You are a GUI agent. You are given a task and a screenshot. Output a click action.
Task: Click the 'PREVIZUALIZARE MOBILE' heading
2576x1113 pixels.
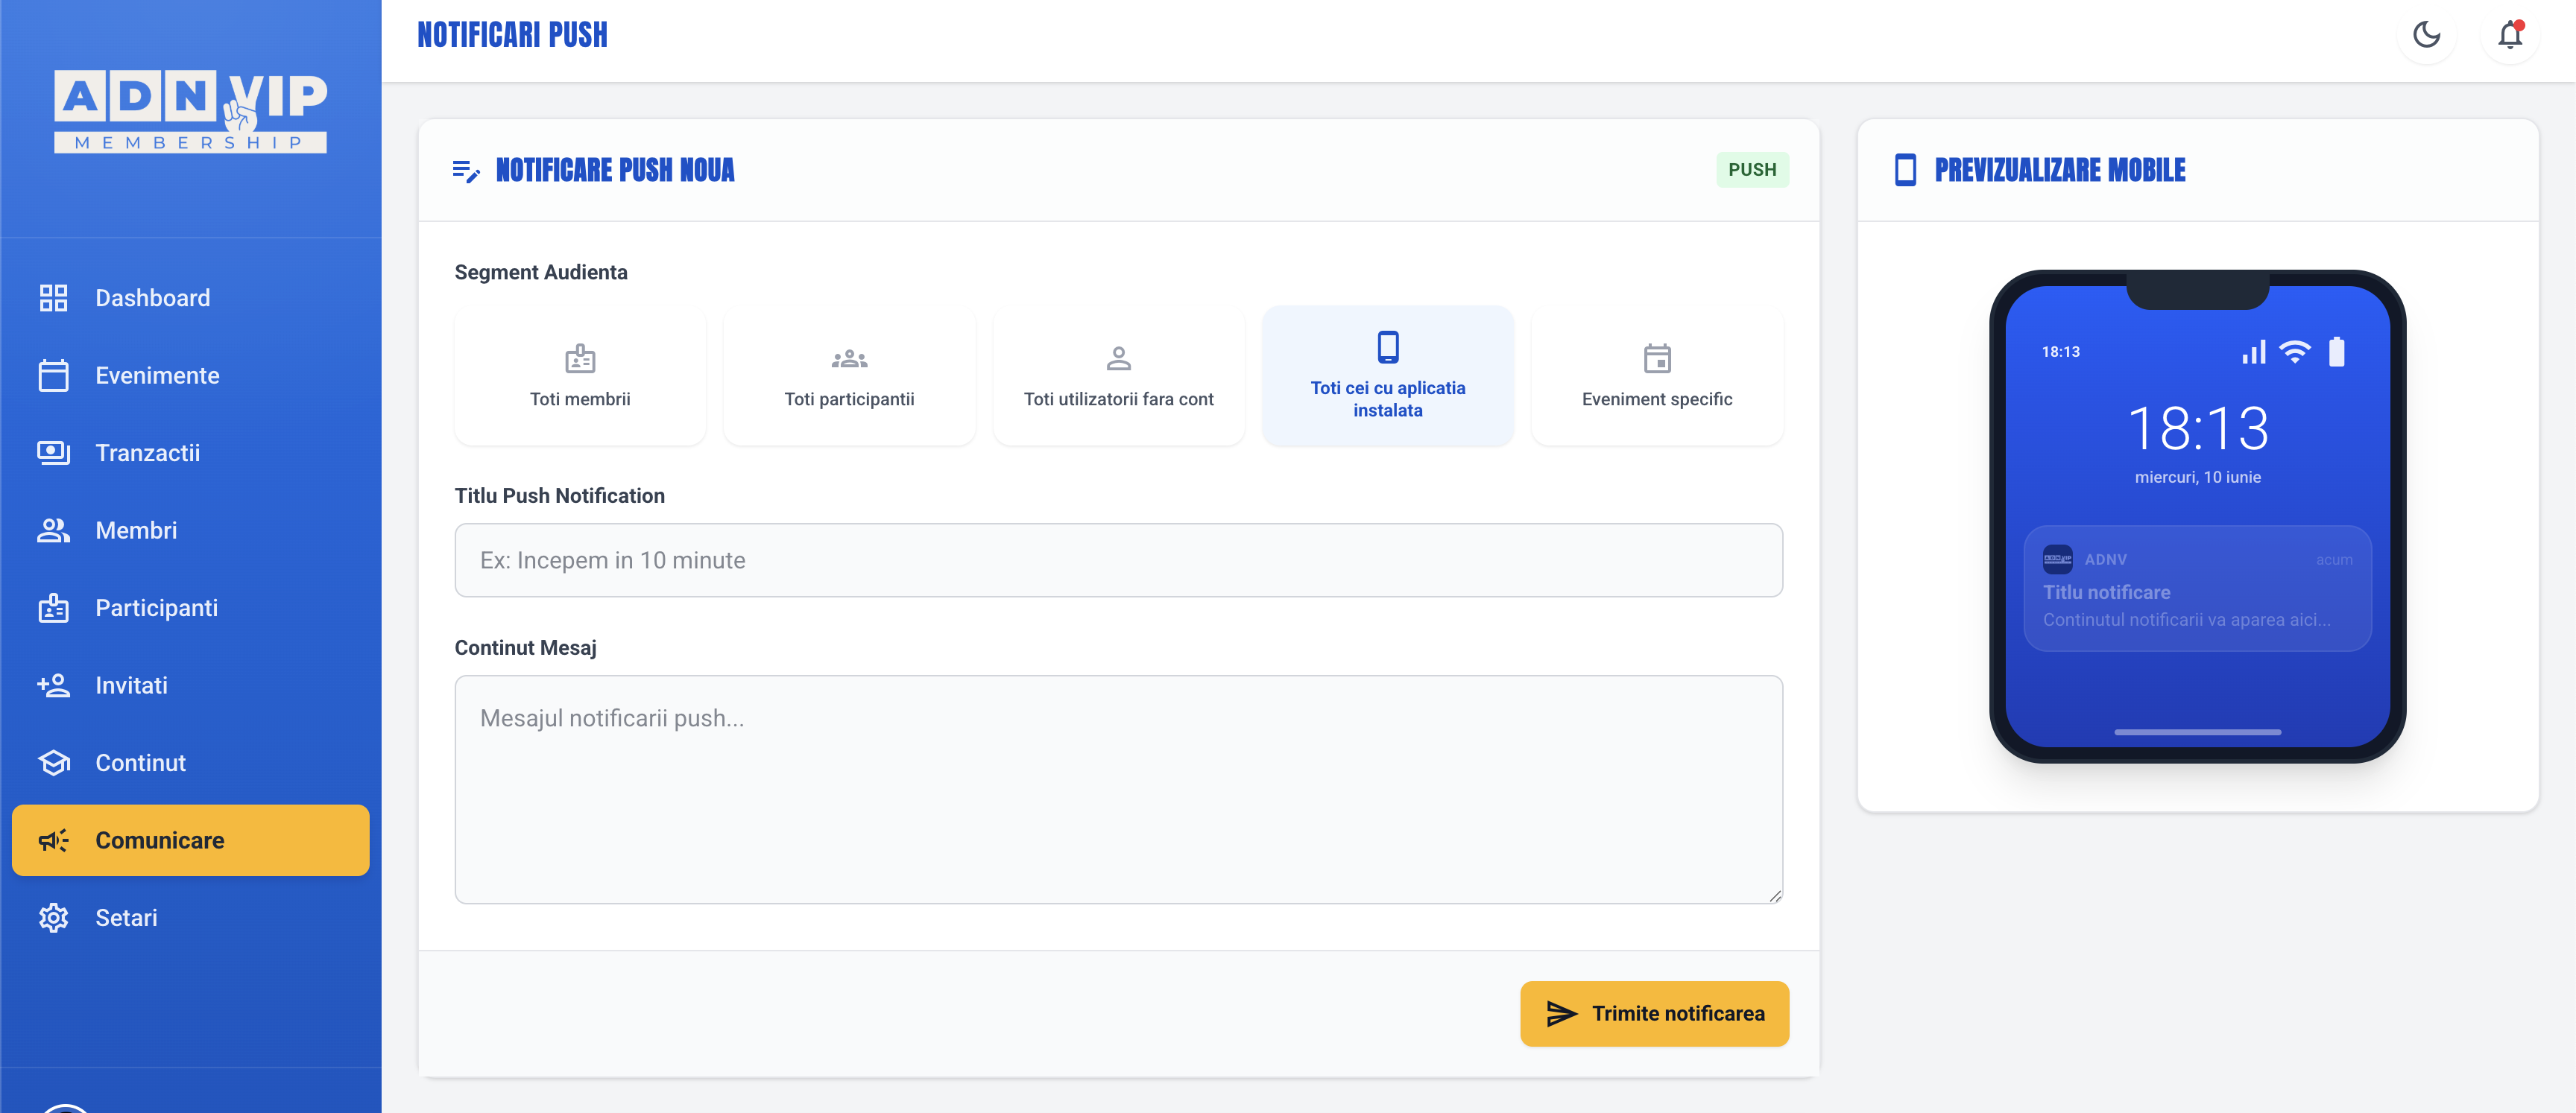[x=2060, y=170]
